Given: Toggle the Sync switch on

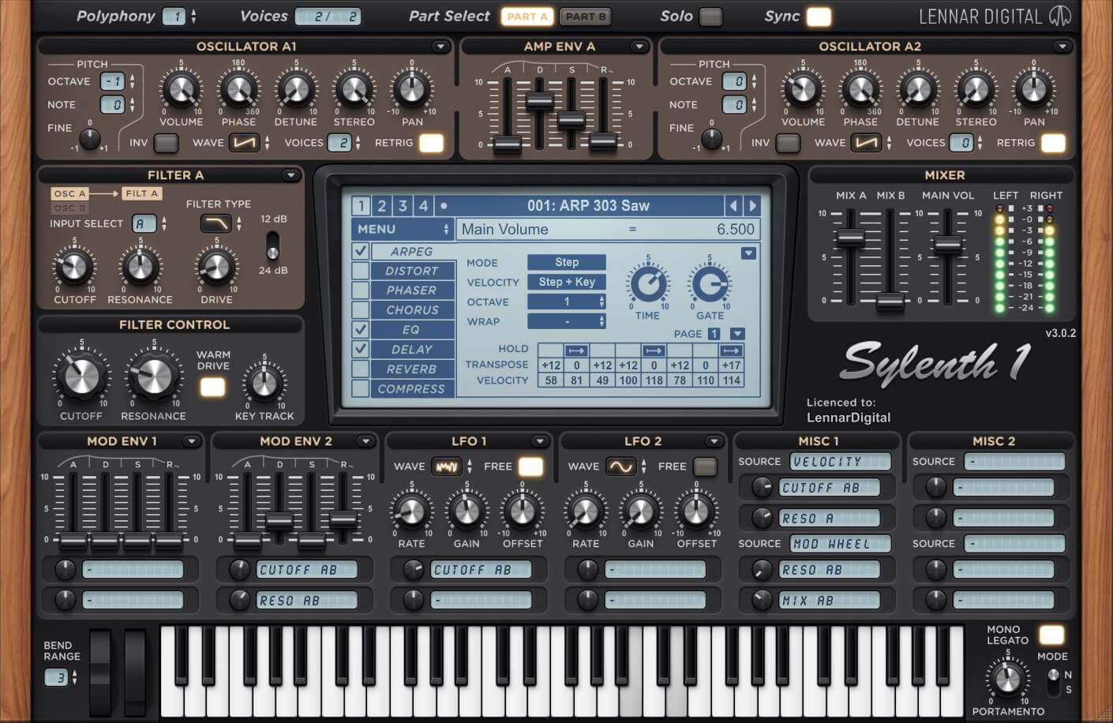Looking at the screenshot, I should [x=819, y=16].
